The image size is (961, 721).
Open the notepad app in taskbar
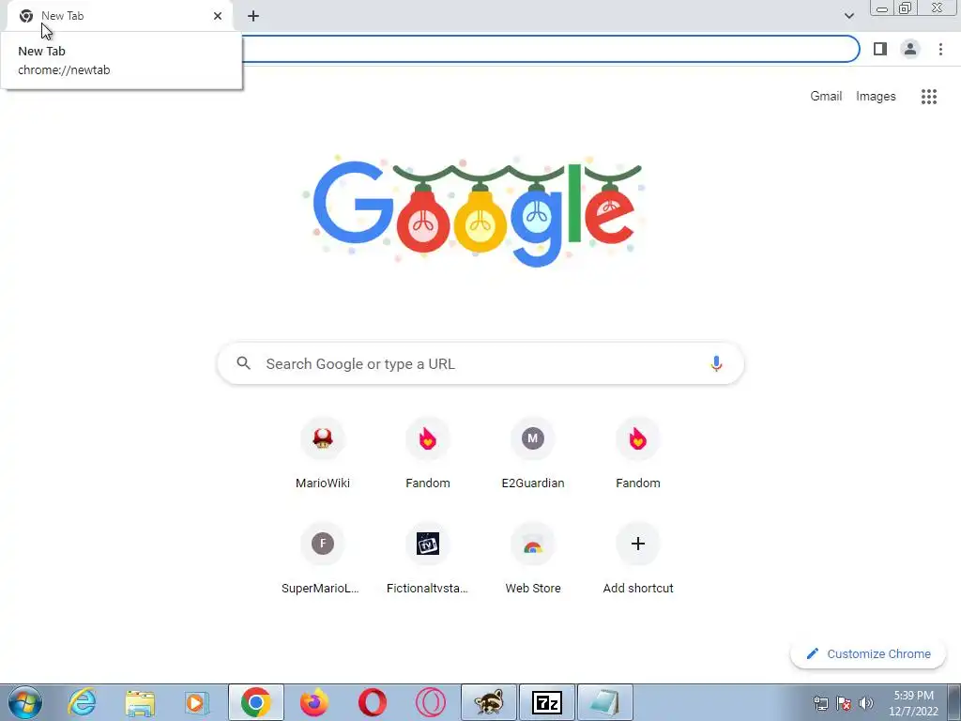click(605, 702)
